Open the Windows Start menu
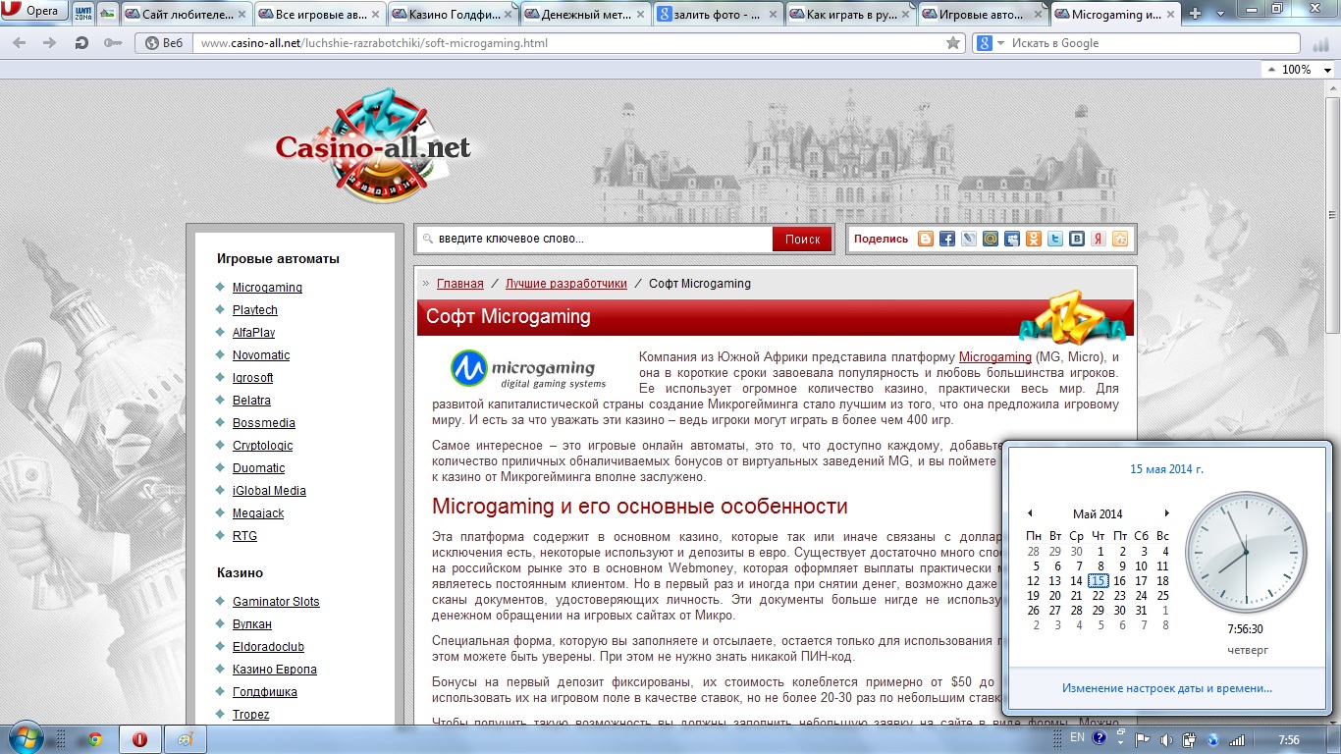The width and height of the screenshot is (1341, 754). [x=26, y=738]
